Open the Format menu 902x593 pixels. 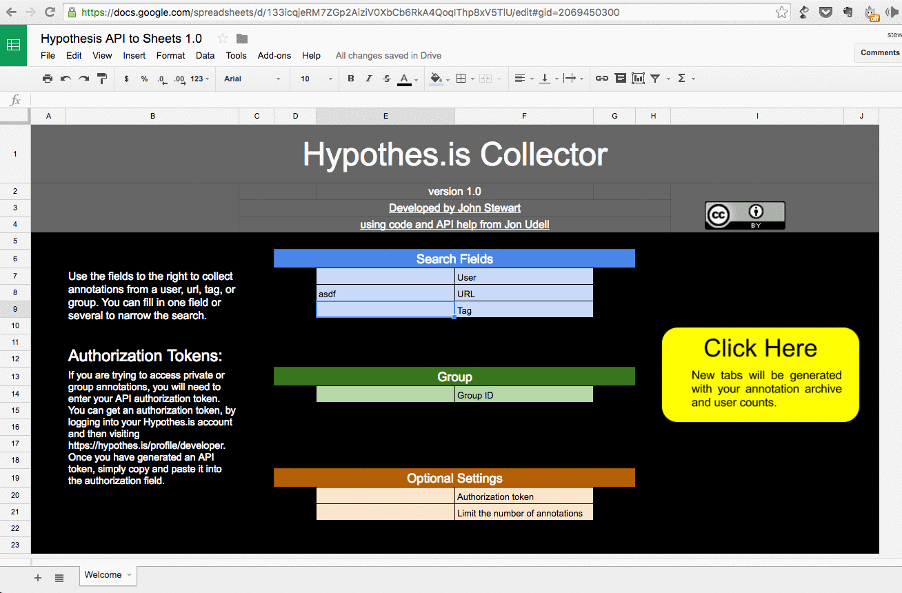click(x=170, y=55)
